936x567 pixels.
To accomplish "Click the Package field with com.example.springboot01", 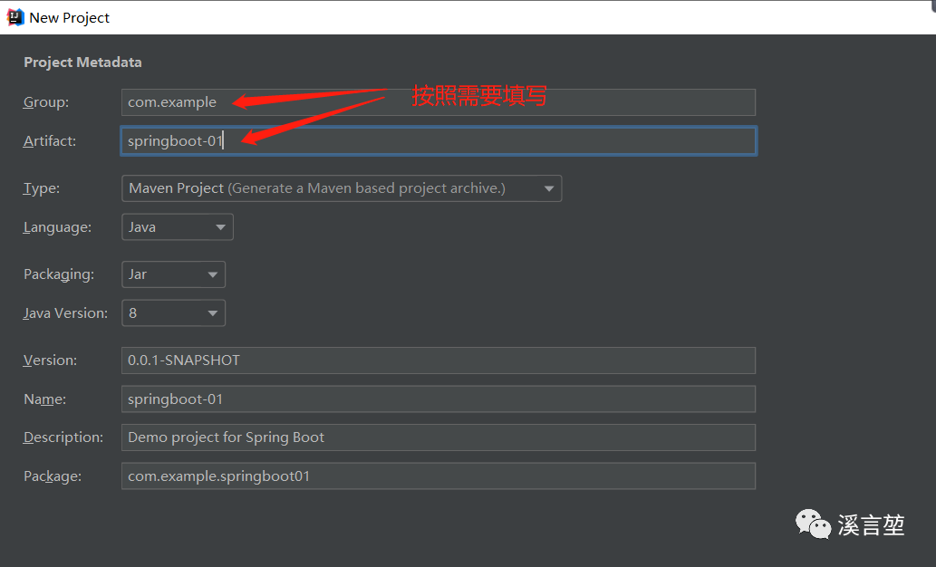I will pos(439,476).
